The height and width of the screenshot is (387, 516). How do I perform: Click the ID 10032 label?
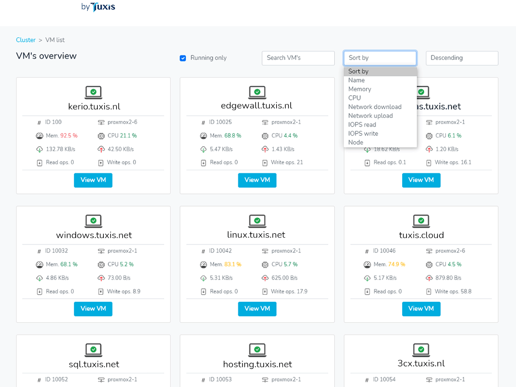(56, 251)
